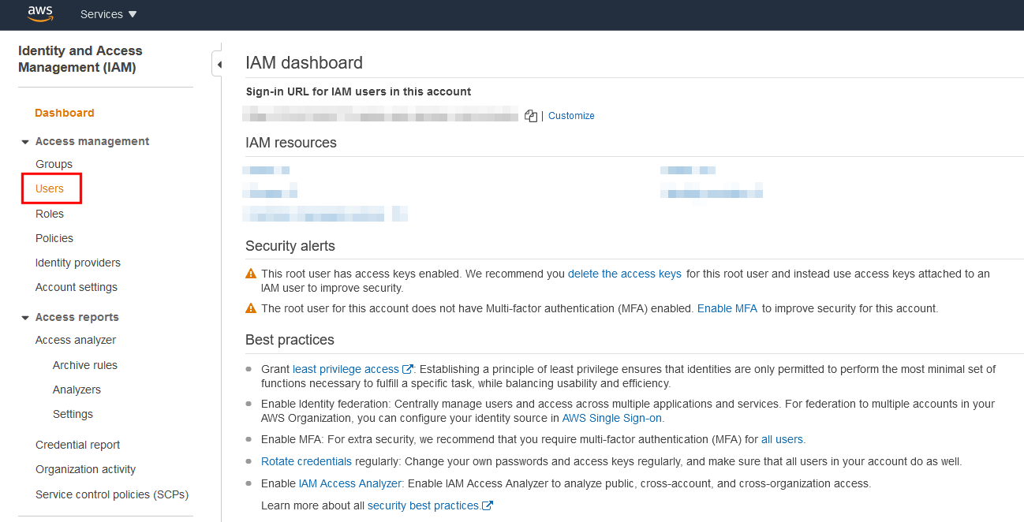
Task: Open Credential report in the sidebar
Action: click(x=78, y=445)
